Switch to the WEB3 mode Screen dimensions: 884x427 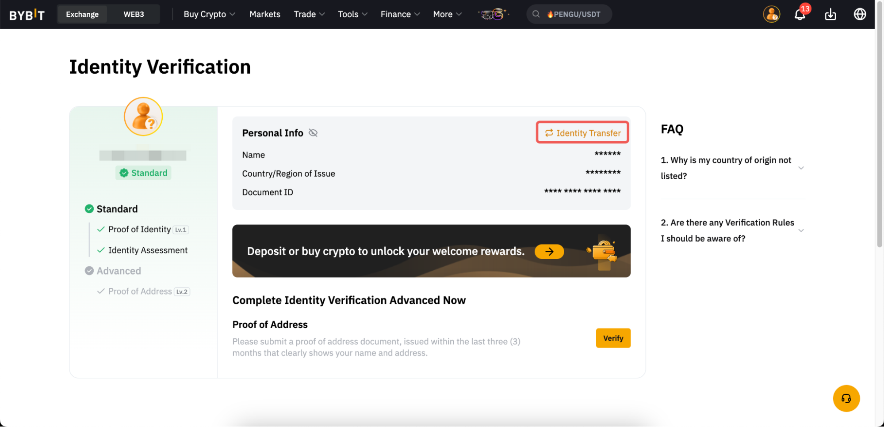click(134, 14)
